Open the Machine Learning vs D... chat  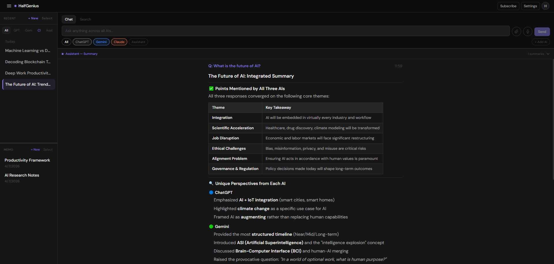[x=29, y=50]
